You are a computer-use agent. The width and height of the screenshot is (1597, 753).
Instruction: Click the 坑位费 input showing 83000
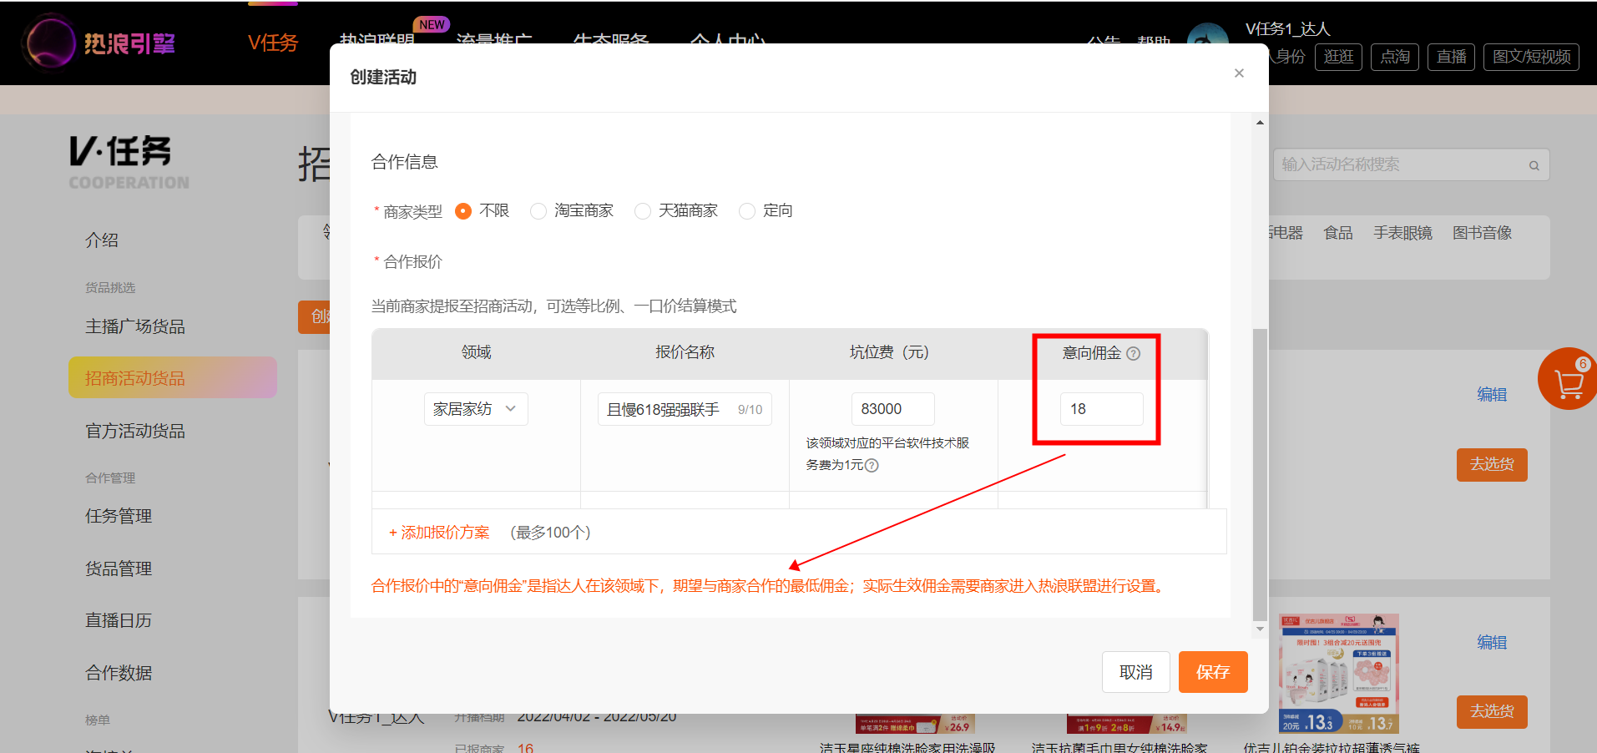892,409
